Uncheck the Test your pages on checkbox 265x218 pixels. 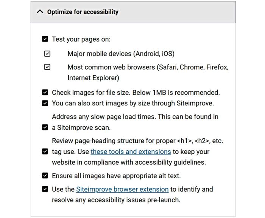tap(45, 39)
